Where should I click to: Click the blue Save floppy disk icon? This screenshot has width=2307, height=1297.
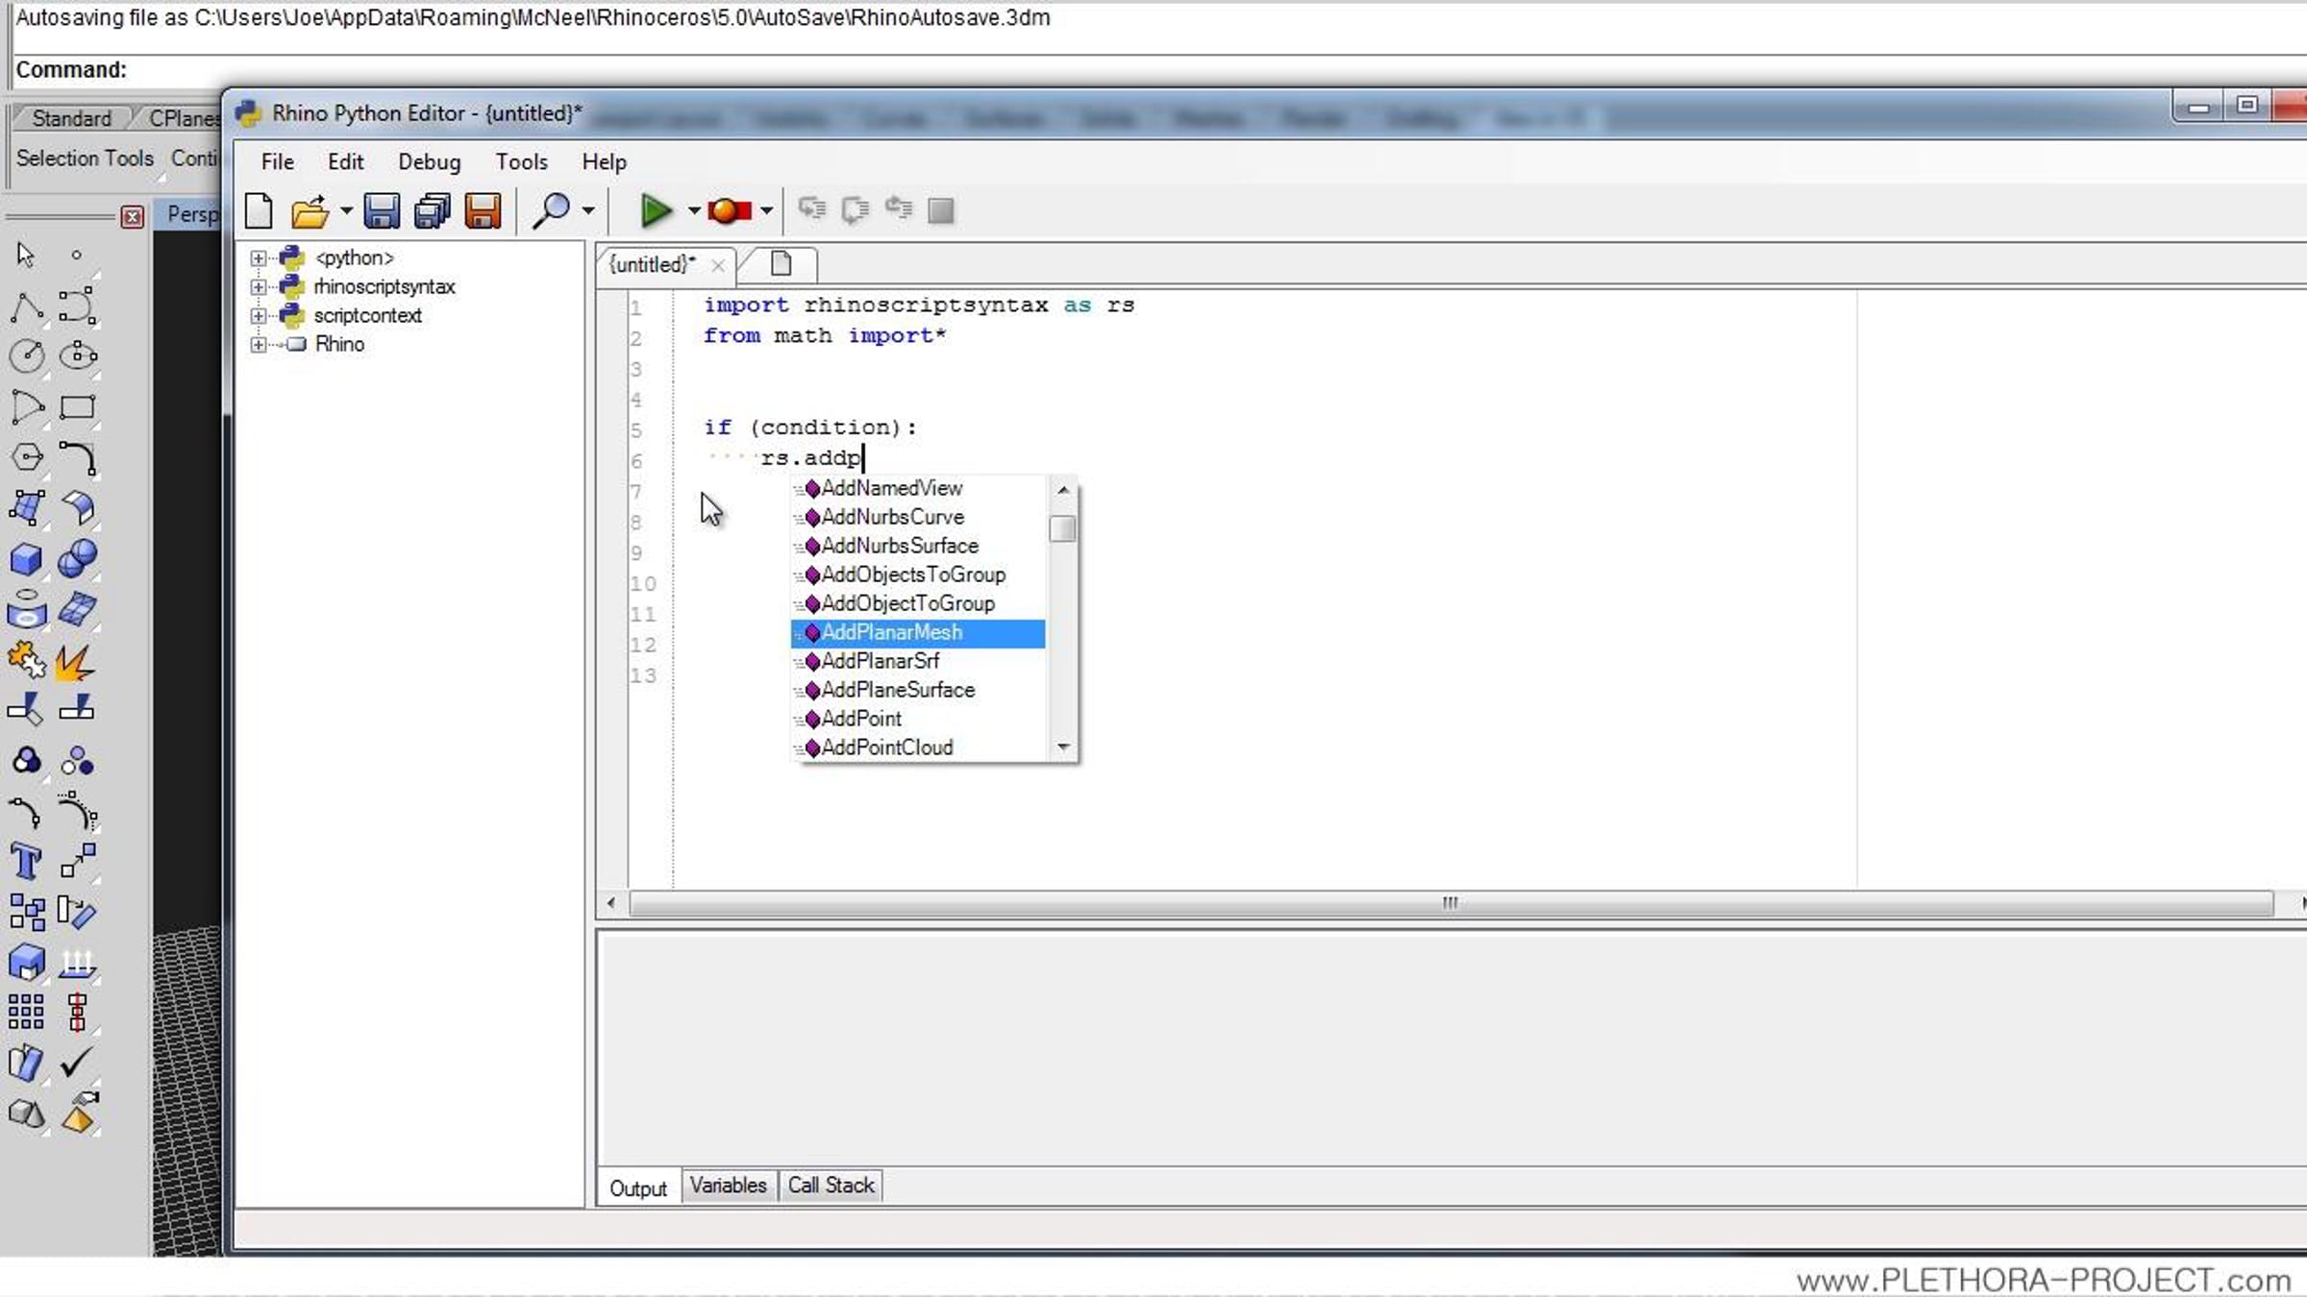pos(382,210)
